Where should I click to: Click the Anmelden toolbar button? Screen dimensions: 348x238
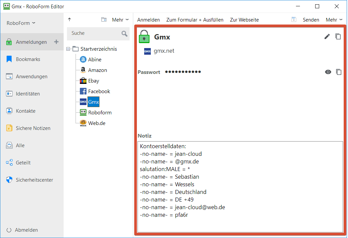[x=148, y=20]
